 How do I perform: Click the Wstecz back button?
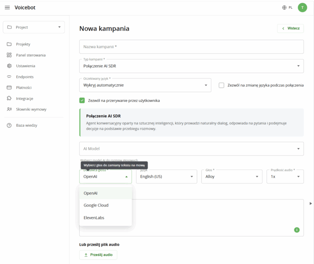[290, 28]
